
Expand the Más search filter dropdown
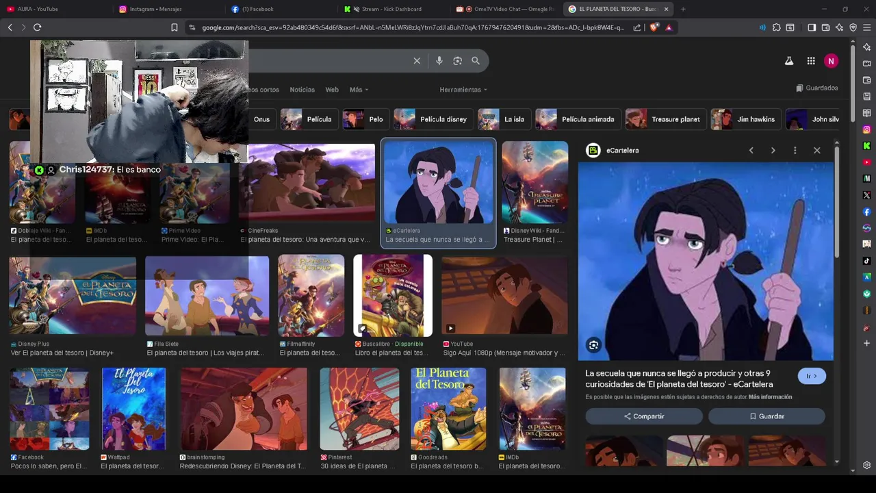[x=359, y=90]
